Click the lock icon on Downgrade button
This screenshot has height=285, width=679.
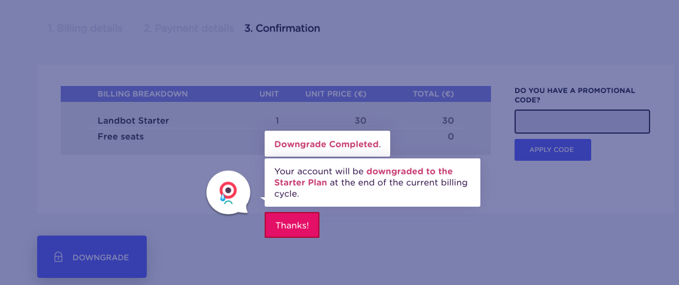point(58,257)
